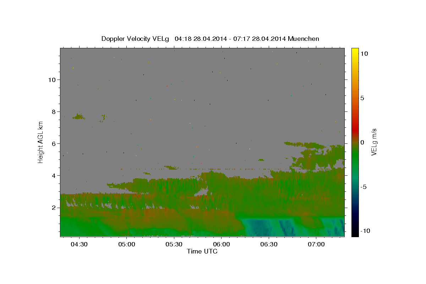Click the height tick label 2
The width and height of the screenshot is (426, 284).
[x=54, y=208]
